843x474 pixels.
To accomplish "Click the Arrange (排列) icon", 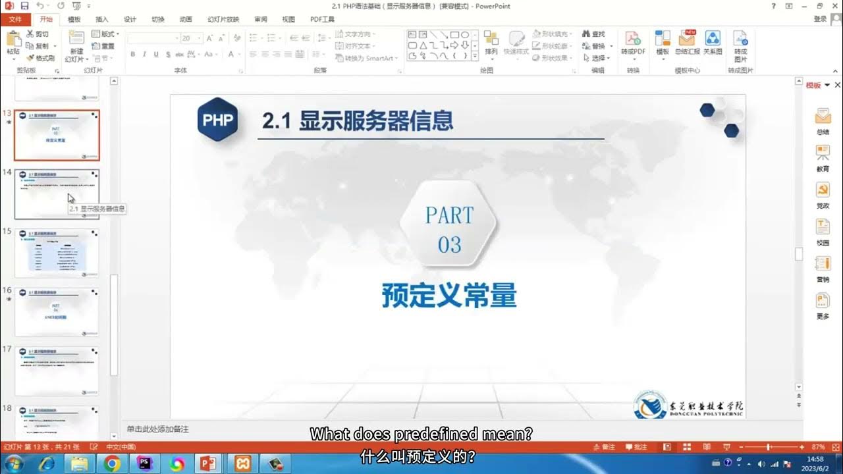I will [x=491, y=38].
